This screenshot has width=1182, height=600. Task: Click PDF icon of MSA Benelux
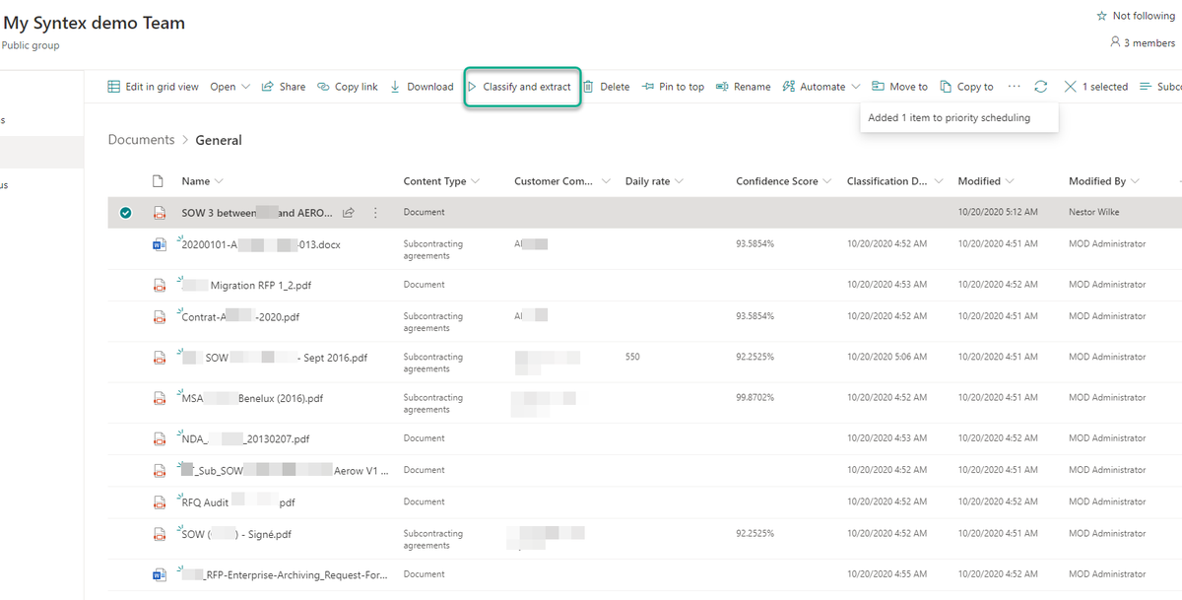159,398
